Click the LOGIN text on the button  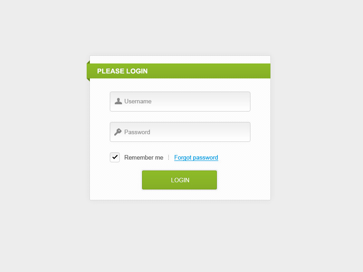pyautogui.click(x=180, y=180)
